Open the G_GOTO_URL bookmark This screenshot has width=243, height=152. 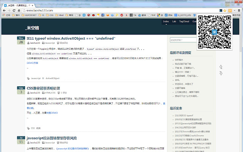pos(183,15)
